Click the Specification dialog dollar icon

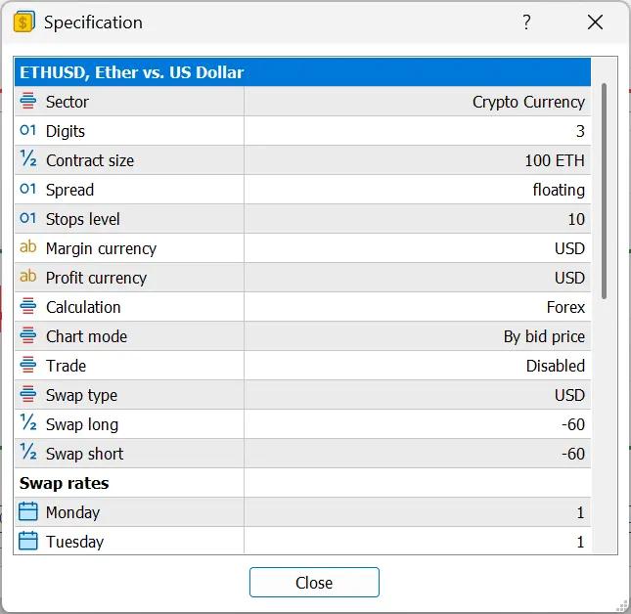coord(24,22)
